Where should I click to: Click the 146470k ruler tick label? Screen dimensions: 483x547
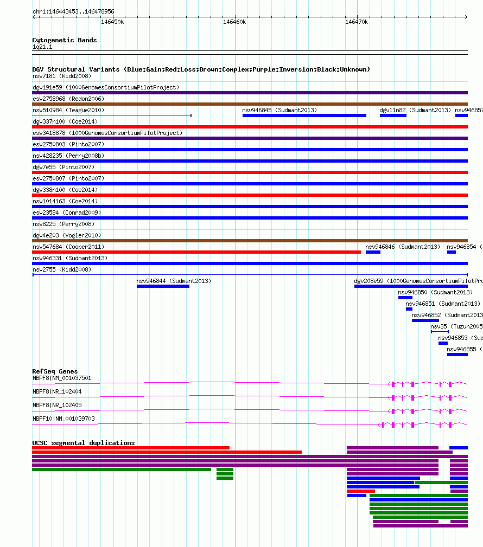point(357,22)
